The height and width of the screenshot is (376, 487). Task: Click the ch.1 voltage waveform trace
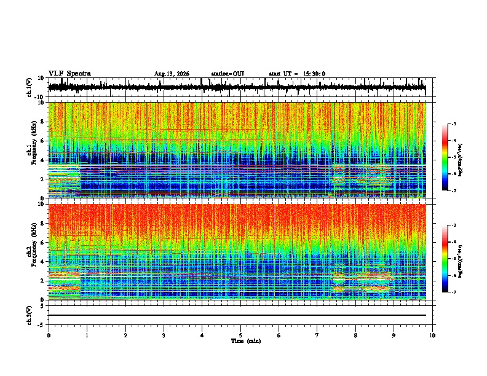pyautogui.click(x=237, y=87)
